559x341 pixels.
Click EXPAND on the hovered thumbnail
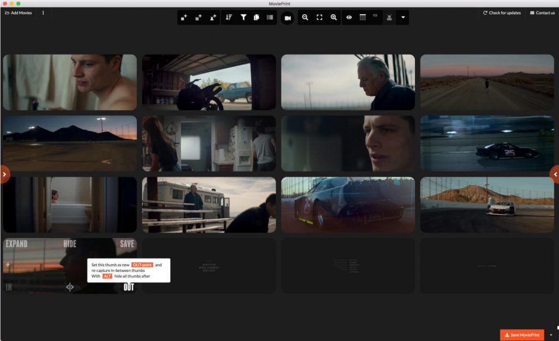16,244
